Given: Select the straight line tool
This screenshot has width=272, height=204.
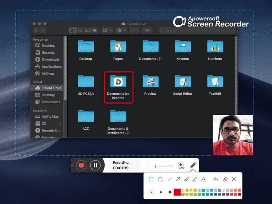Looking at the screenshot, I should pos(170,179).
